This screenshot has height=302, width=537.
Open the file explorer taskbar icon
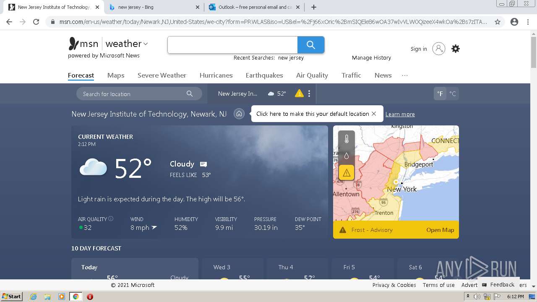(47, 297)
